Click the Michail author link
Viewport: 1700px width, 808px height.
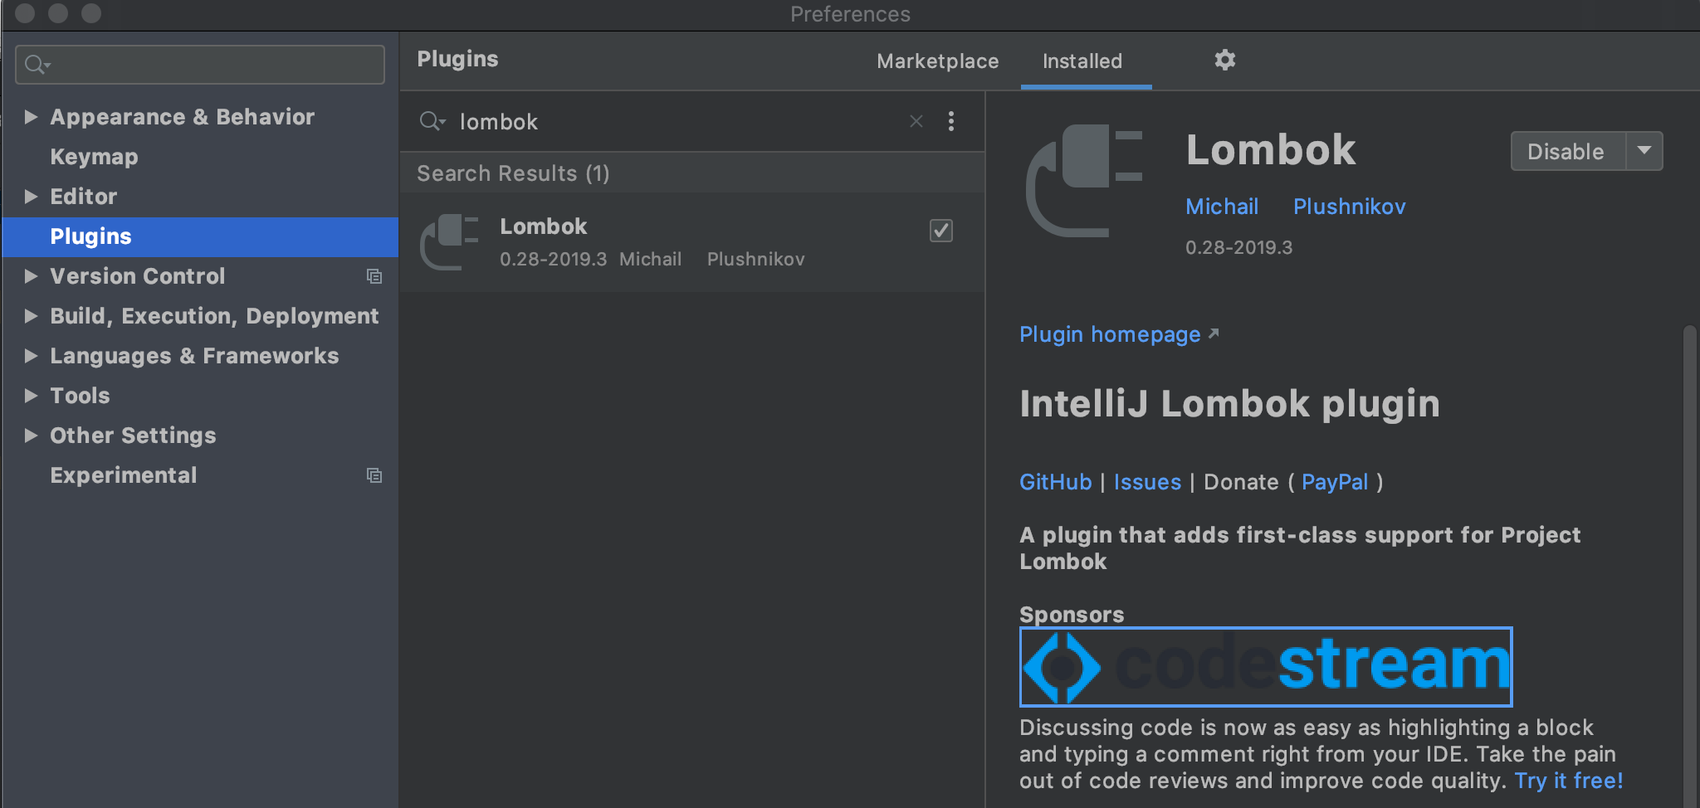(x=1222, y=207)
